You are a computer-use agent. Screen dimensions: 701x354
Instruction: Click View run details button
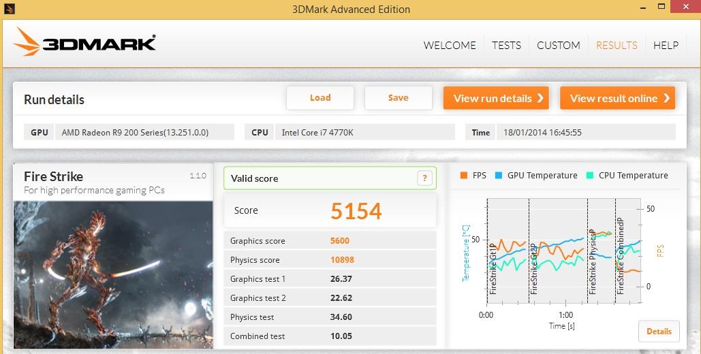(x=496, y=98)
